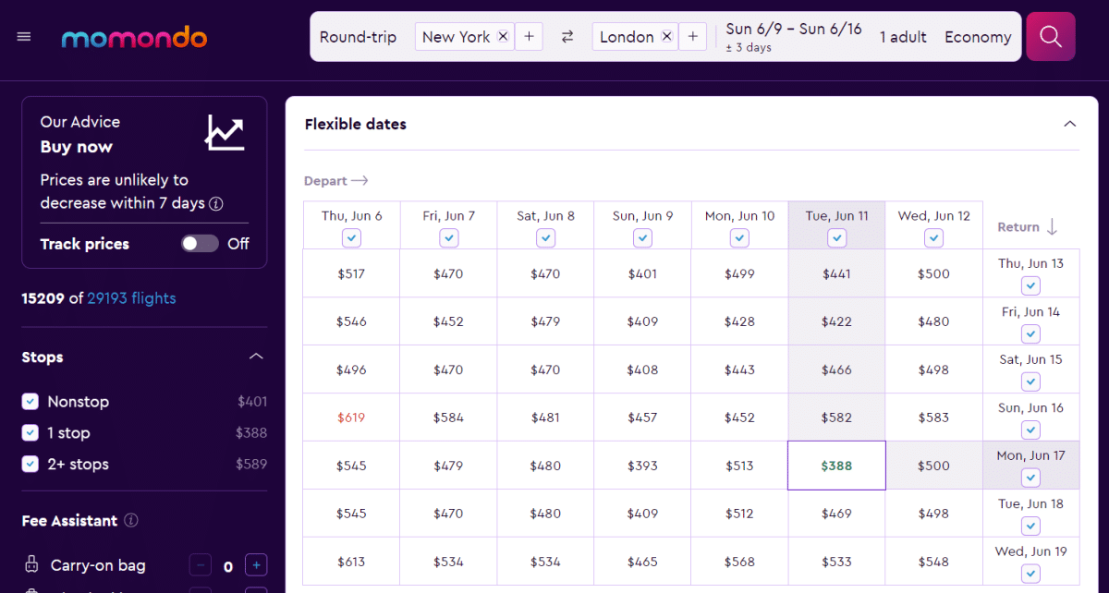The width and height of the screenshot is (1109, 593).
Task: Select the $388 fare for Tue, Jun 11
Action: tap(836, 465)
